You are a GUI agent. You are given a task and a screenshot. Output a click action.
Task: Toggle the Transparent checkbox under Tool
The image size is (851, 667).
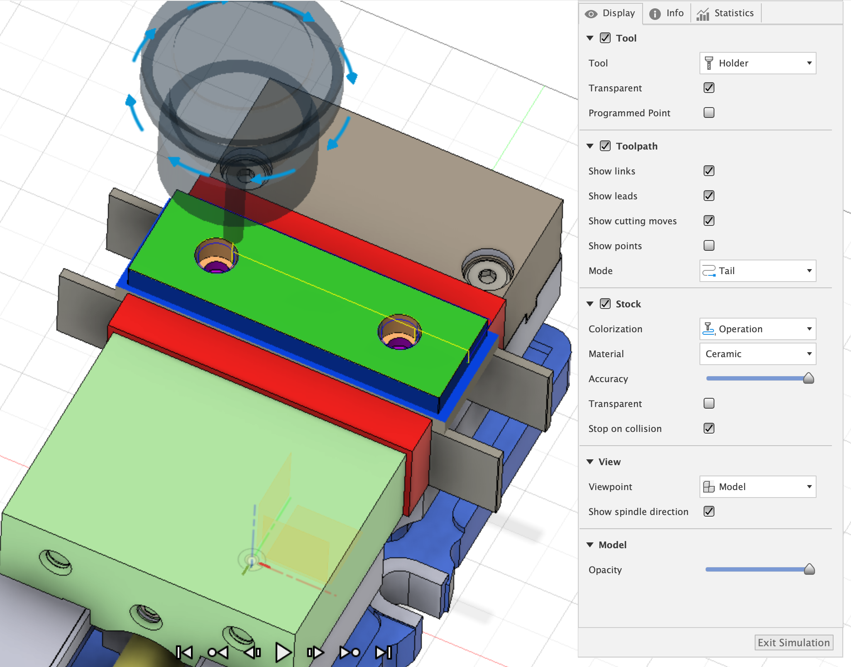[708, 87]
